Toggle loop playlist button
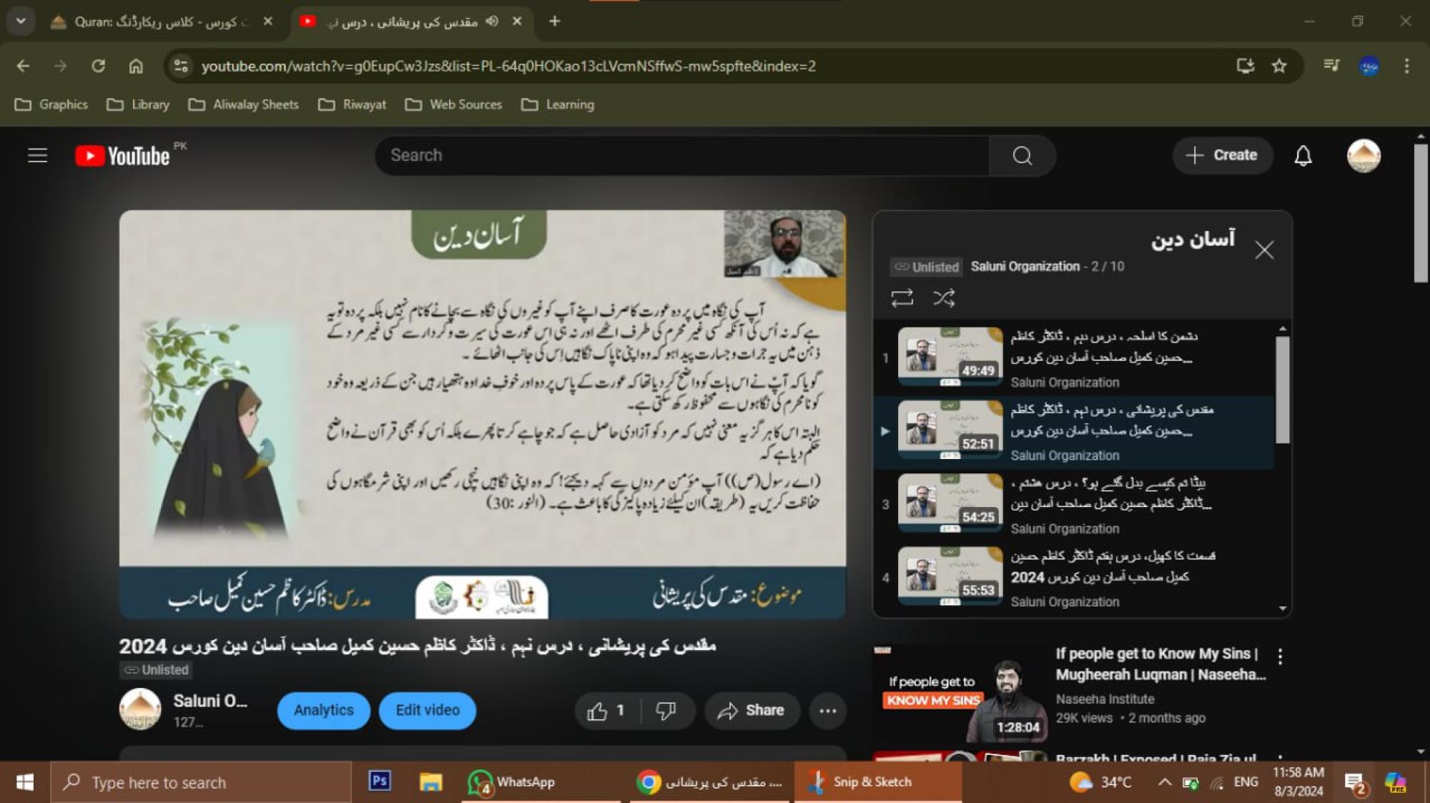 click(902, 297)
